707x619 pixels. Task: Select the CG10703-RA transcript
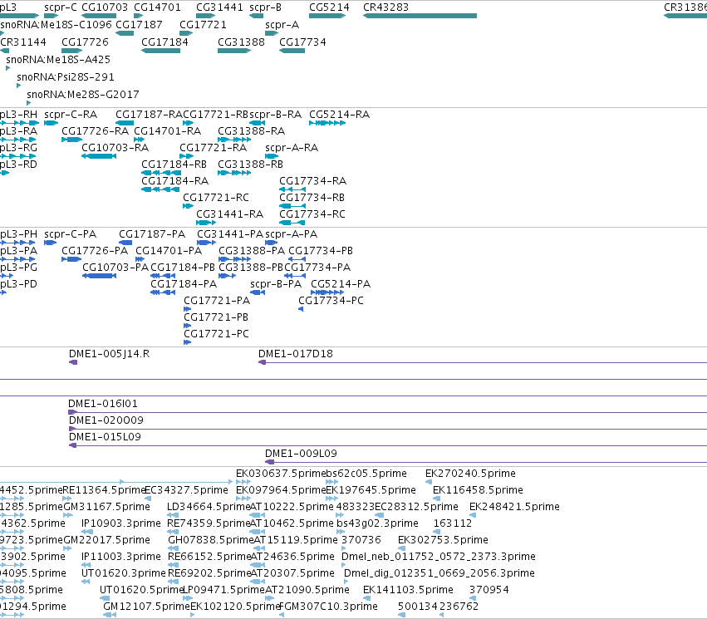(x=99, y=156)
